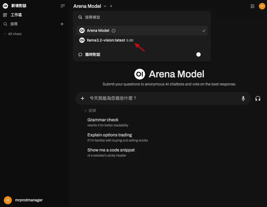This screenshot has width=267, height=207.
Task: Click the checkmark beside Arena Model
Action: pos(204,31)
